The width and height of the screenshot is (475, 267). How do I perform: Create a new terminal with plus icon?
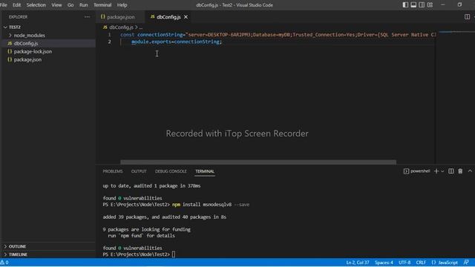[436, 171]
